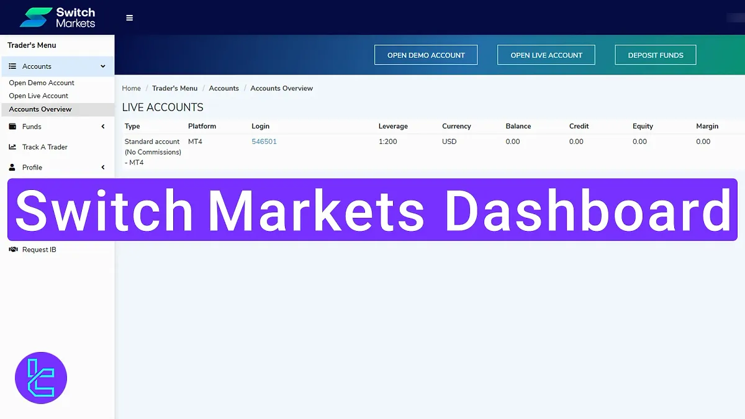This screenshot has height=419, width=745.
Task: Click the Switch Markets logo
Action: (x=56, y=17)
